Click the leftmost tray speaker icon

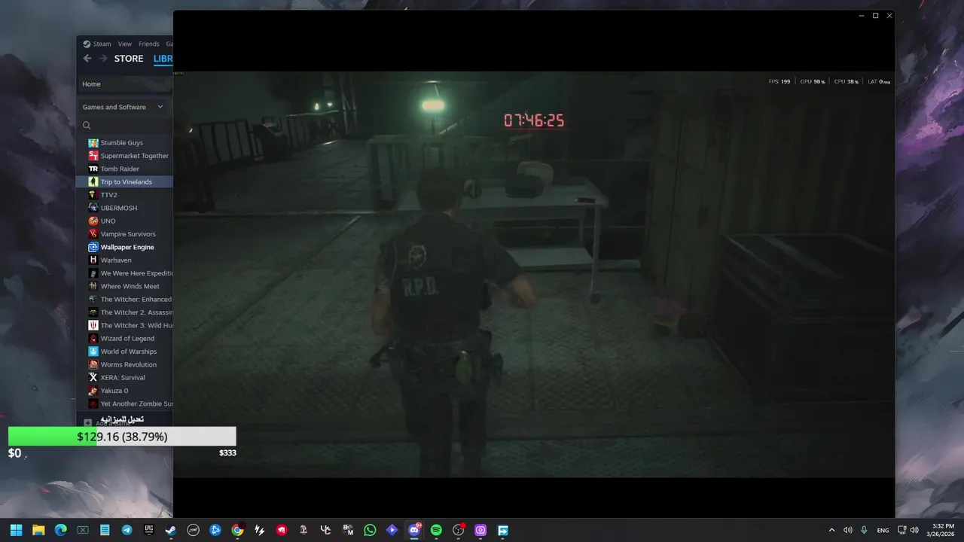pyautogui.click(x=848, y=530)
